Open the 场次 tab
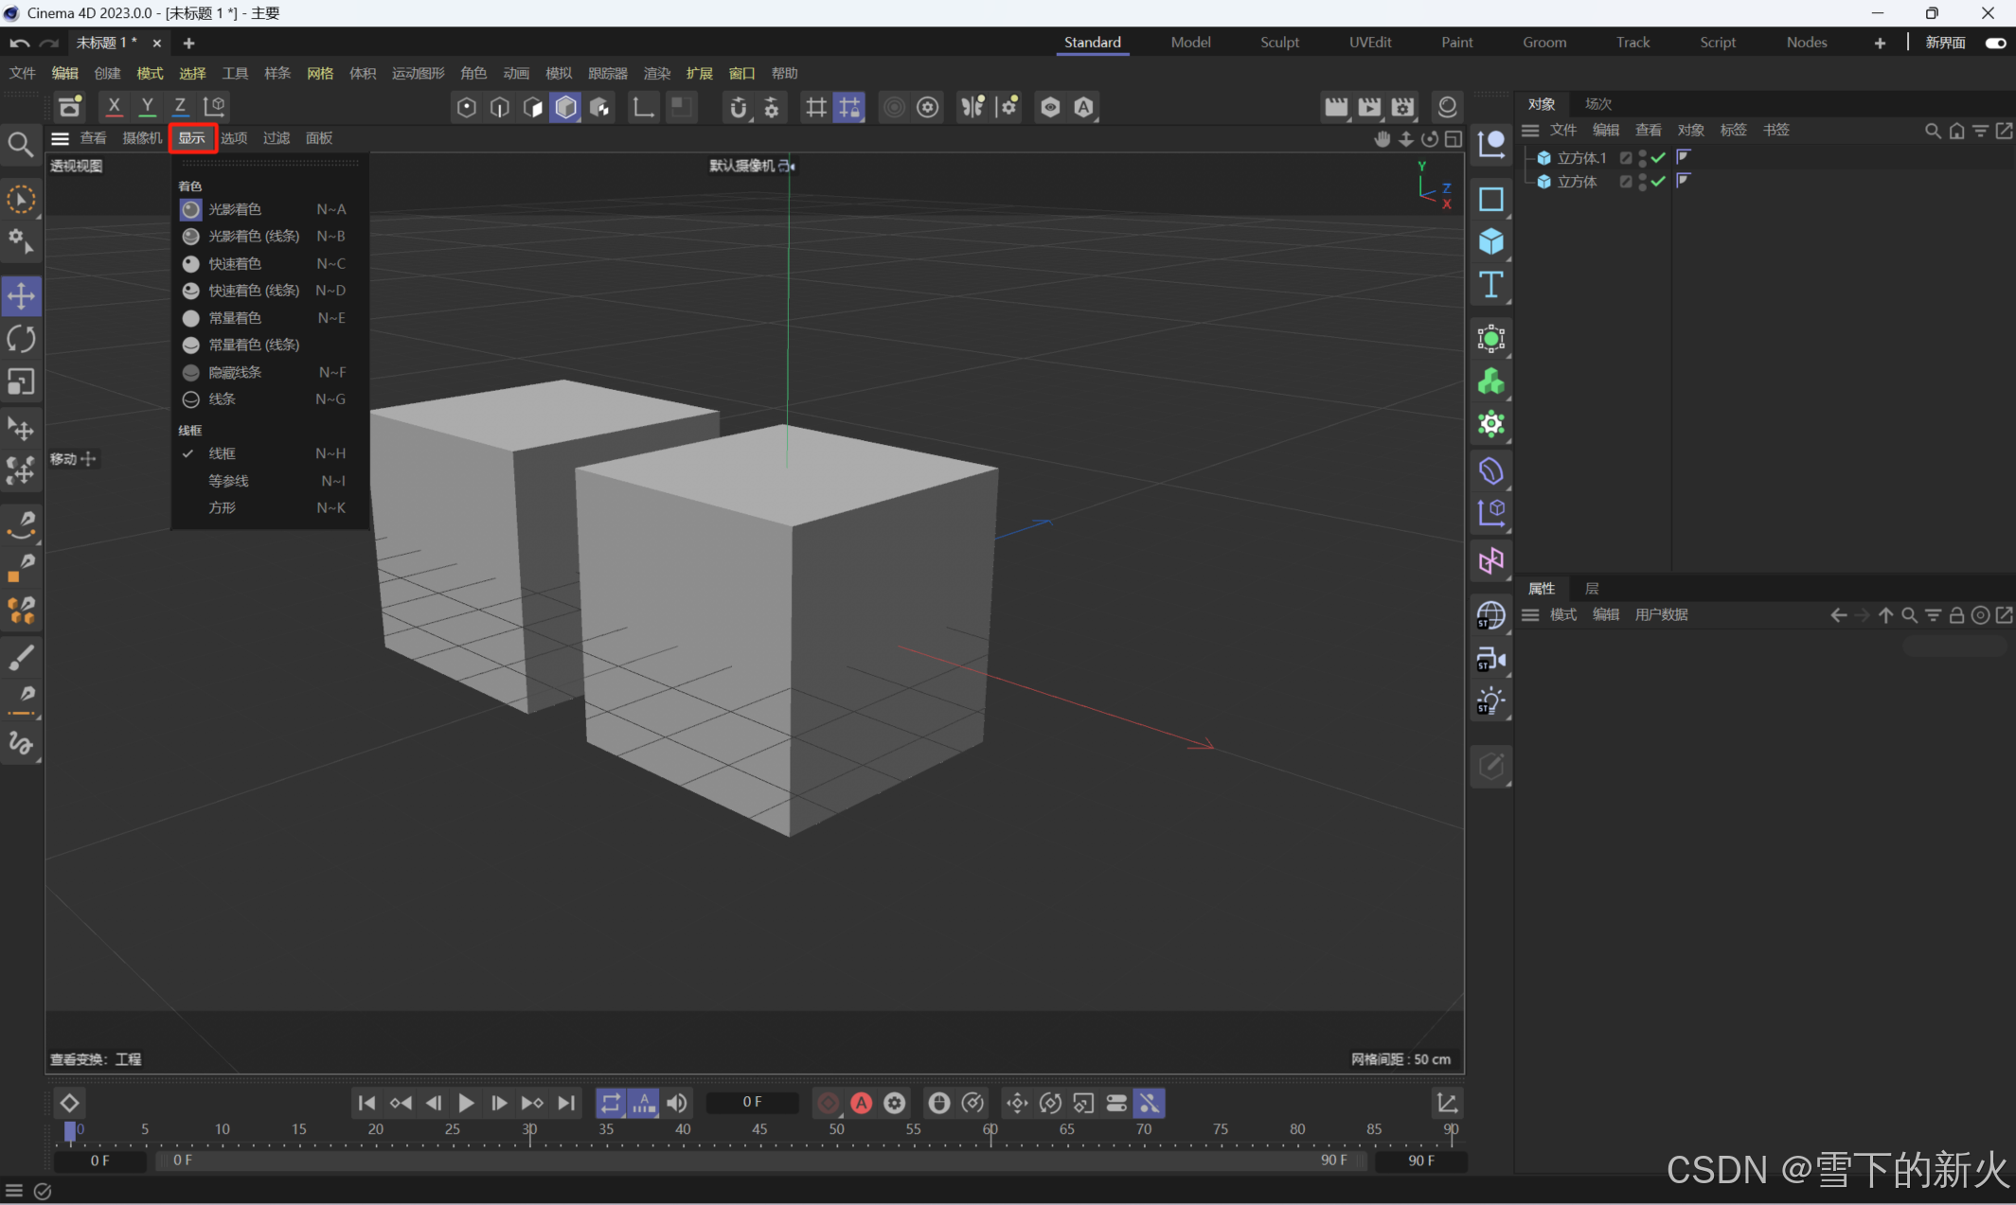Image resolution: width=2016 pixels, height=1205 pixels. pos(1598,103)
